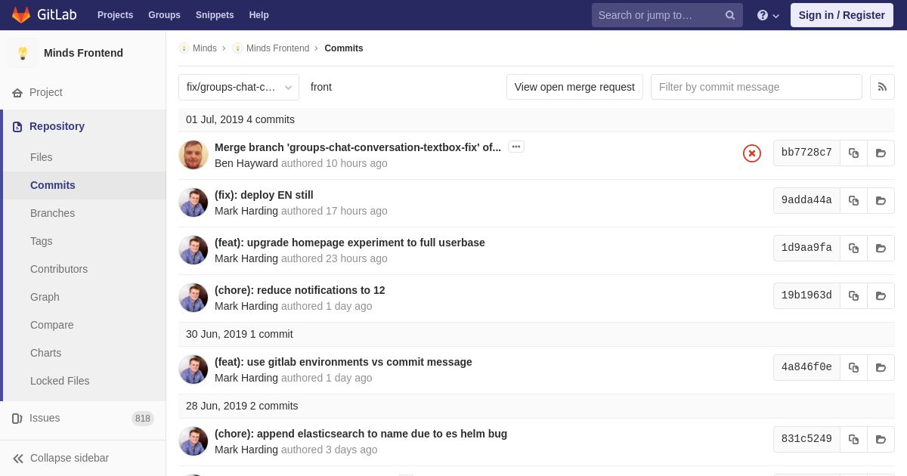Collapse the sidebar
The height and width of the screenshot is (476, 907).
(x=83, y=458)
